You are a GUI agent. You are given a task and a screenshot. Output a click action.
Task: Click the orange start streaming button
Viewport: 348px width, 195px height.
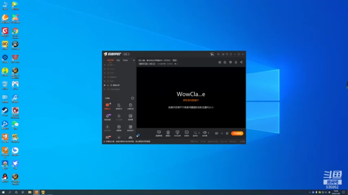click(x=237, y=133)
